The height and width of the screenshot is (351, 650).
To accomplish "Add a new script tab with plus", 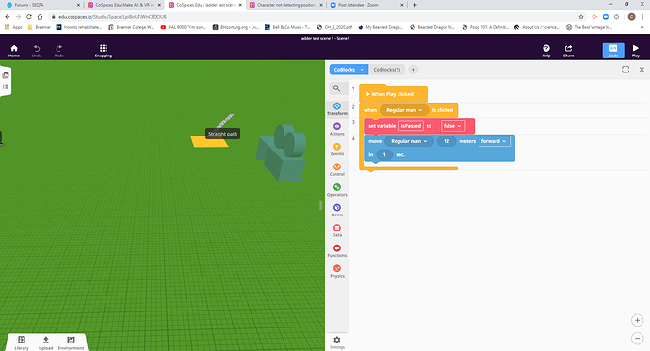I will pyautogui.click(x=413, y=70).
